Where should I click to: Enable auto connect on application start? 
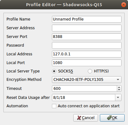[x=54, y=106]
